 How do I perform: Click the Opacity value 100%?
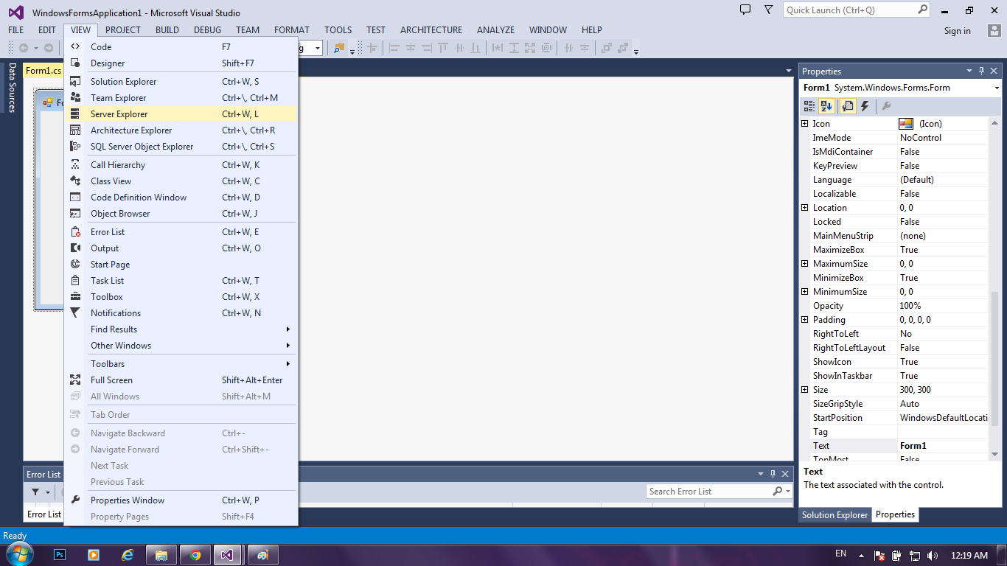[943, 306]
